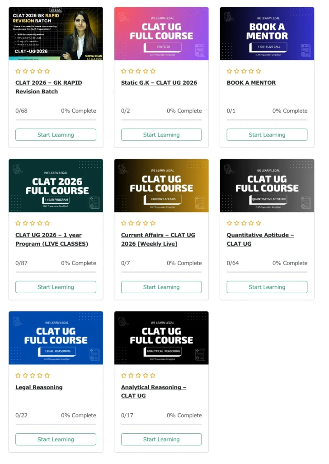
Task: Open the pink Static GK course thumbnail
Action: (x=161, y=34)
